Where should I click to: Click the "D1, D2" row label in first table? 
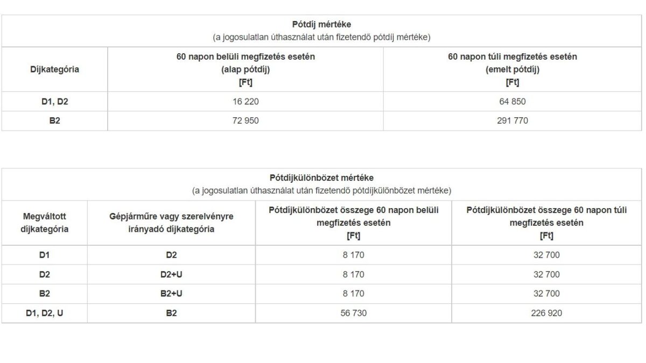[x=54, y=101]
